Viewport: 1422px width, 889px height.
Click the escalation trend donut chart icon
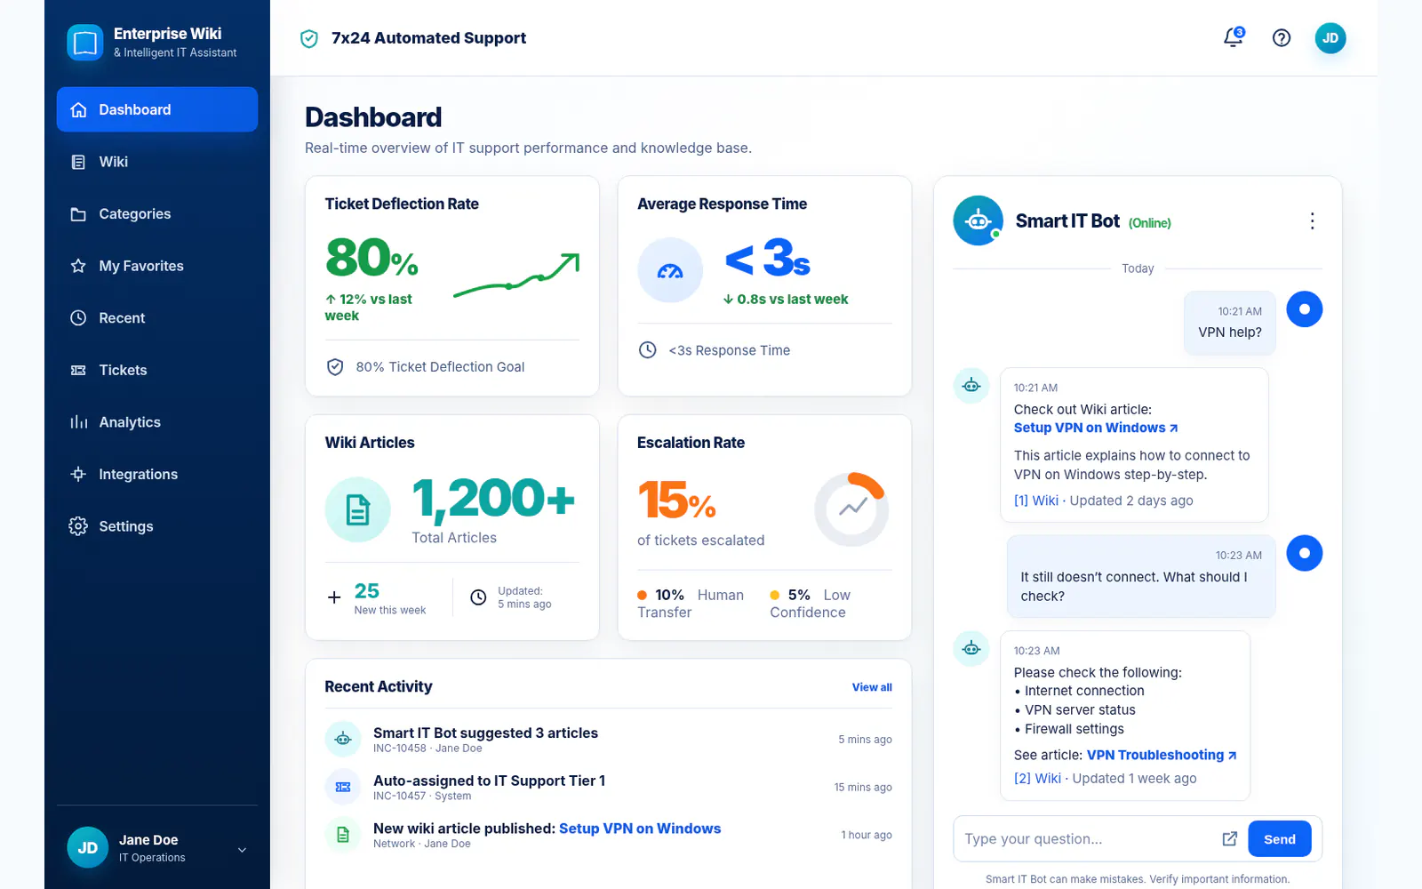(851, 509)
